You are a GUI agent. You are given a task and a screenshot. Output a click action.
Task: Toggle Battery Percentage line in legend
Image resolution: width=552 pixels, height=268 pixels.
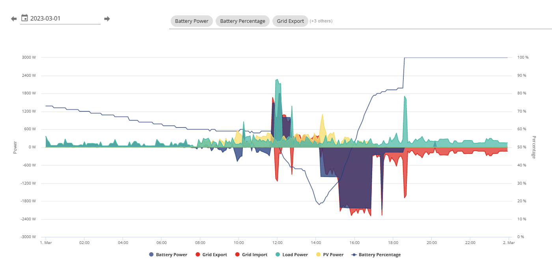point(376,255)
